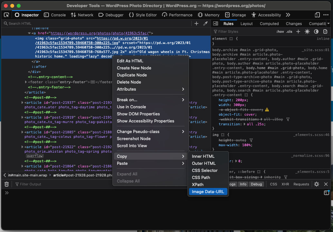Open the overflow chevron next to Accessibility
This screenshot has height=232, width=333.
(288, 15)
